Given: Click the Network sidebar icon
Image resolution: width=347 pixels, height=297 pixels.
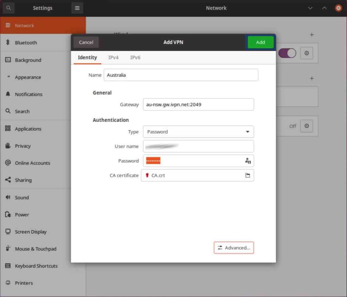Looking at the screenshot, I should pyautogui.click(x=8, y=25).
